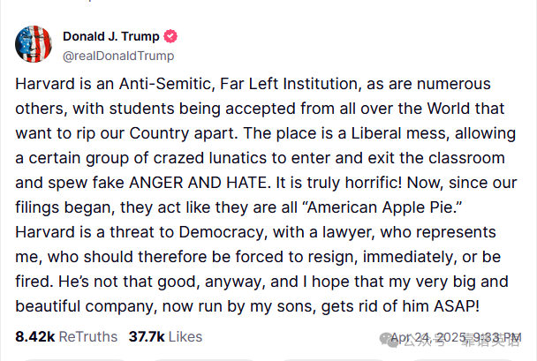Open the Apr 24, 2025 timestamp

click(456, 337)
